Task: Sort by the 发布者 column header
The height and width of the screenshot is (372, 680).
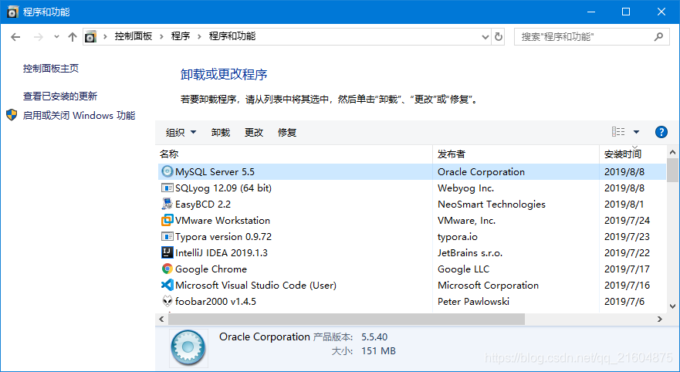Action: 516,154
